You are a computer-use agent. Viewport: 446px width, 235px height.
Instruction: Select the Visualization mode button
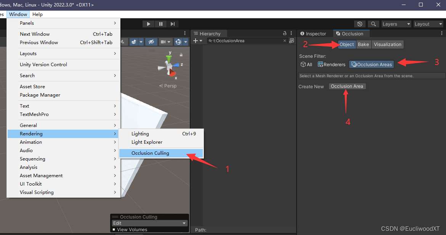pyautogui.click(x=387, y=44)
